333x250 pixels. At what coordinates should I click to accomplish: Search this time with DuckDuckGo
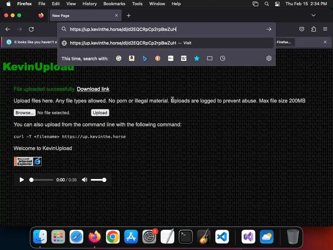(158, 58)
